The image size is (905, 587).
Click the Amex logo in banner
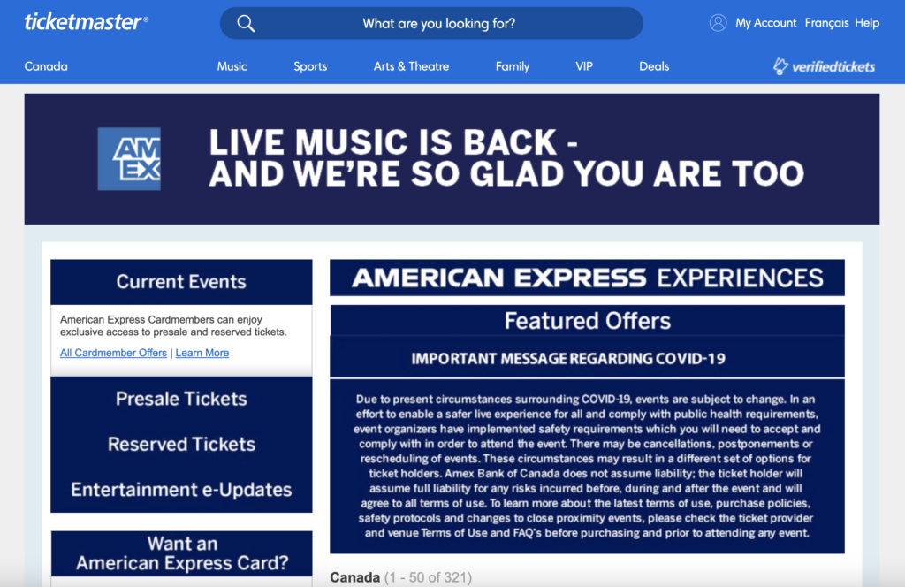(x=129, y=159)
